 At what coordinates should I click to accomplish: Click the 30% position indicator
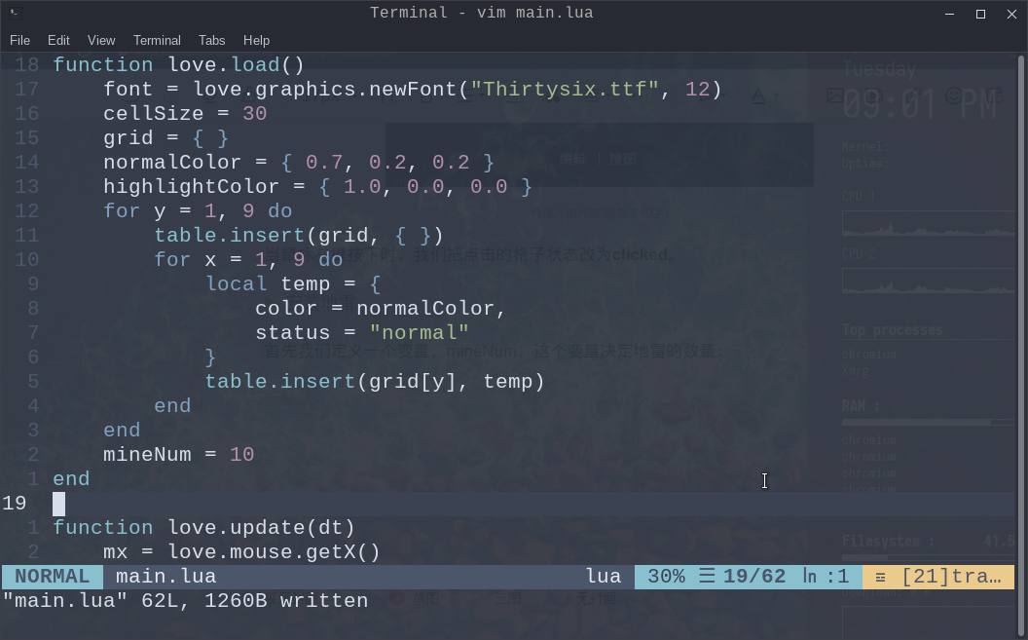pos(666,577)
